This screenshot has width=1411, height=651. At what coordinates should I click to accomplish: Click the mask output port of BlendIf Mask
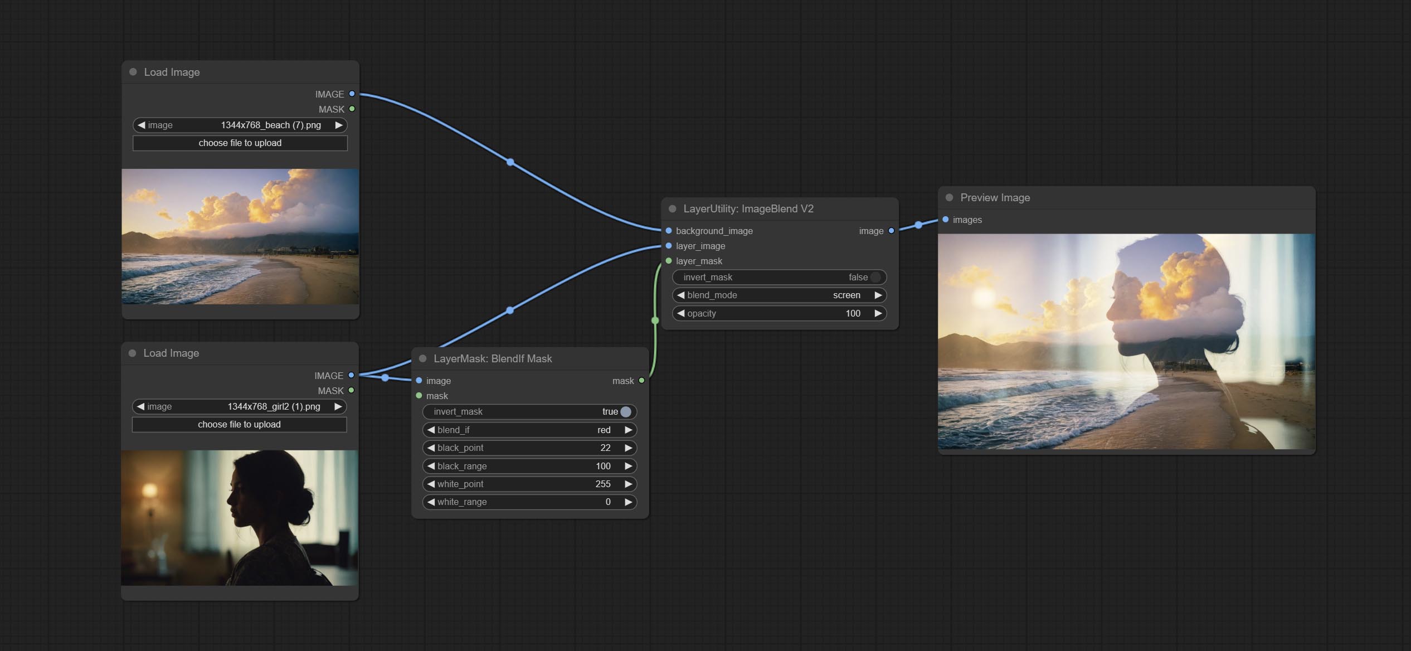(641, 381)
